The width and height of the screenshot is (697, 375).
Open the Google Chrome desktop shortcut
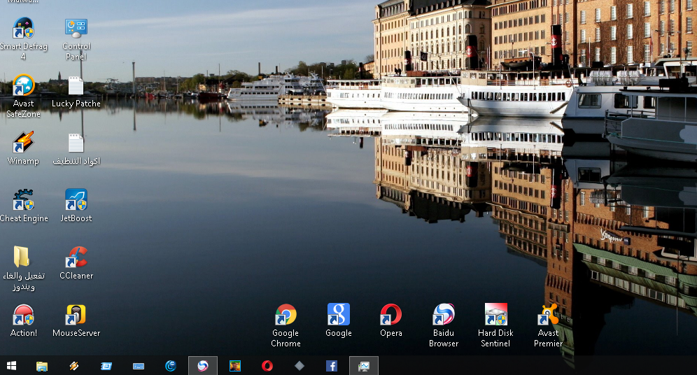point(286,316)
